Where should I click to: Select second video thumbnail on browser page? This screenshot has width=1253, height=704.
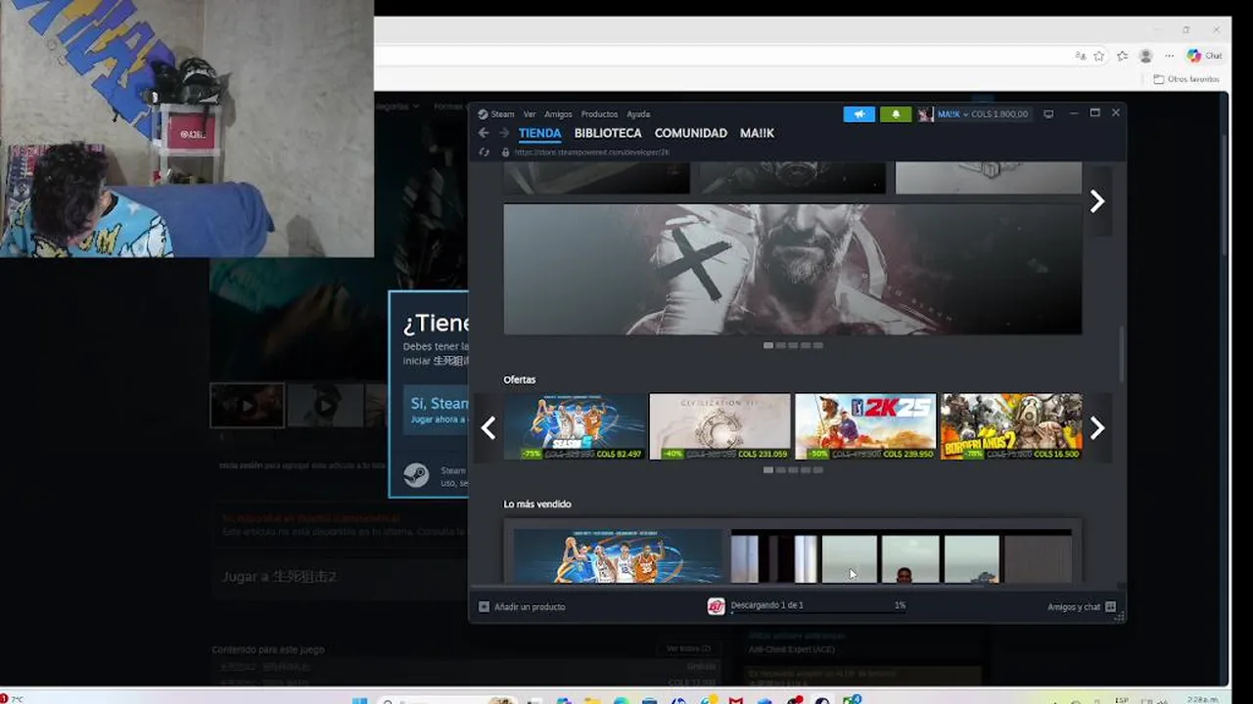[325, 405]
